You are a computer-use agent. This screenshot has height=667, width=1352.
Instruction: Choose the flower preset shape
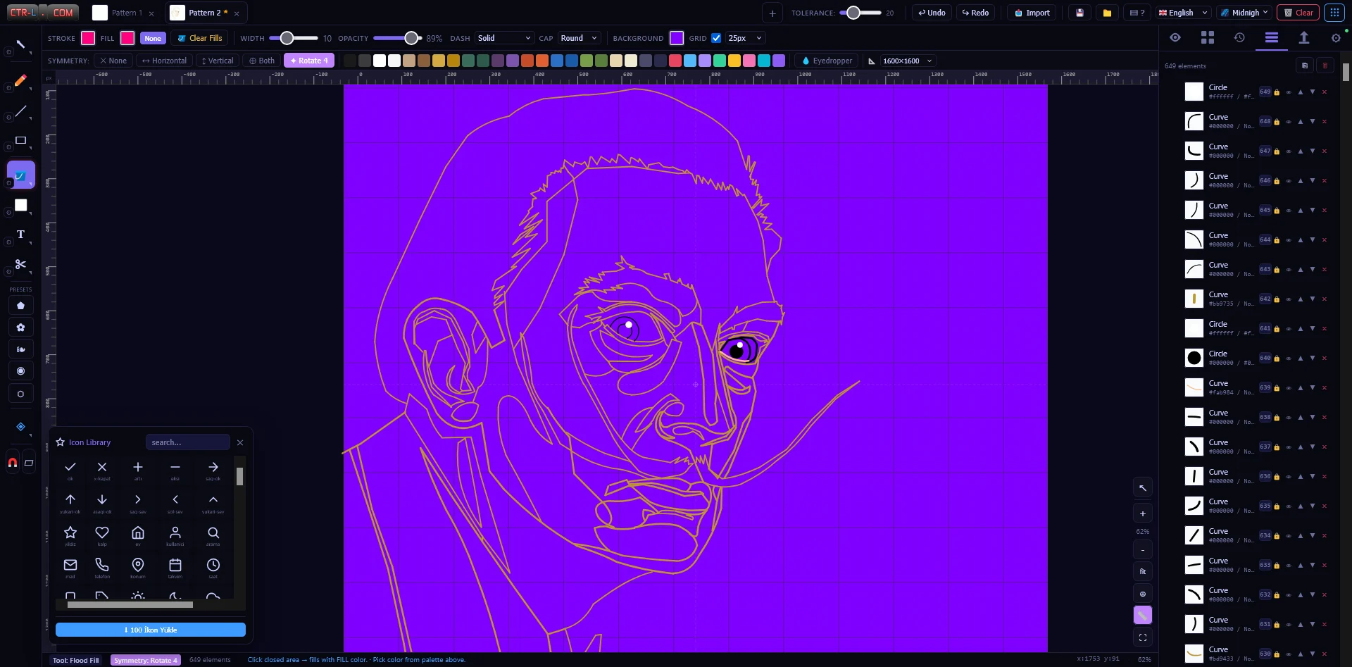click(20, 328)
